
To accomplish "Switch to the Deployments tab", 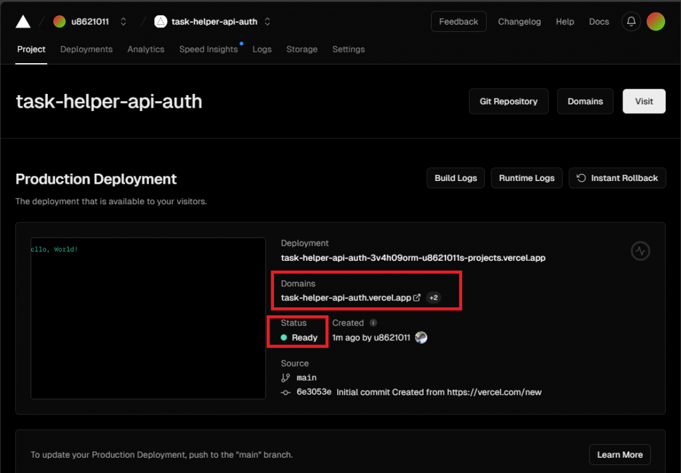I will coord(86,49).
